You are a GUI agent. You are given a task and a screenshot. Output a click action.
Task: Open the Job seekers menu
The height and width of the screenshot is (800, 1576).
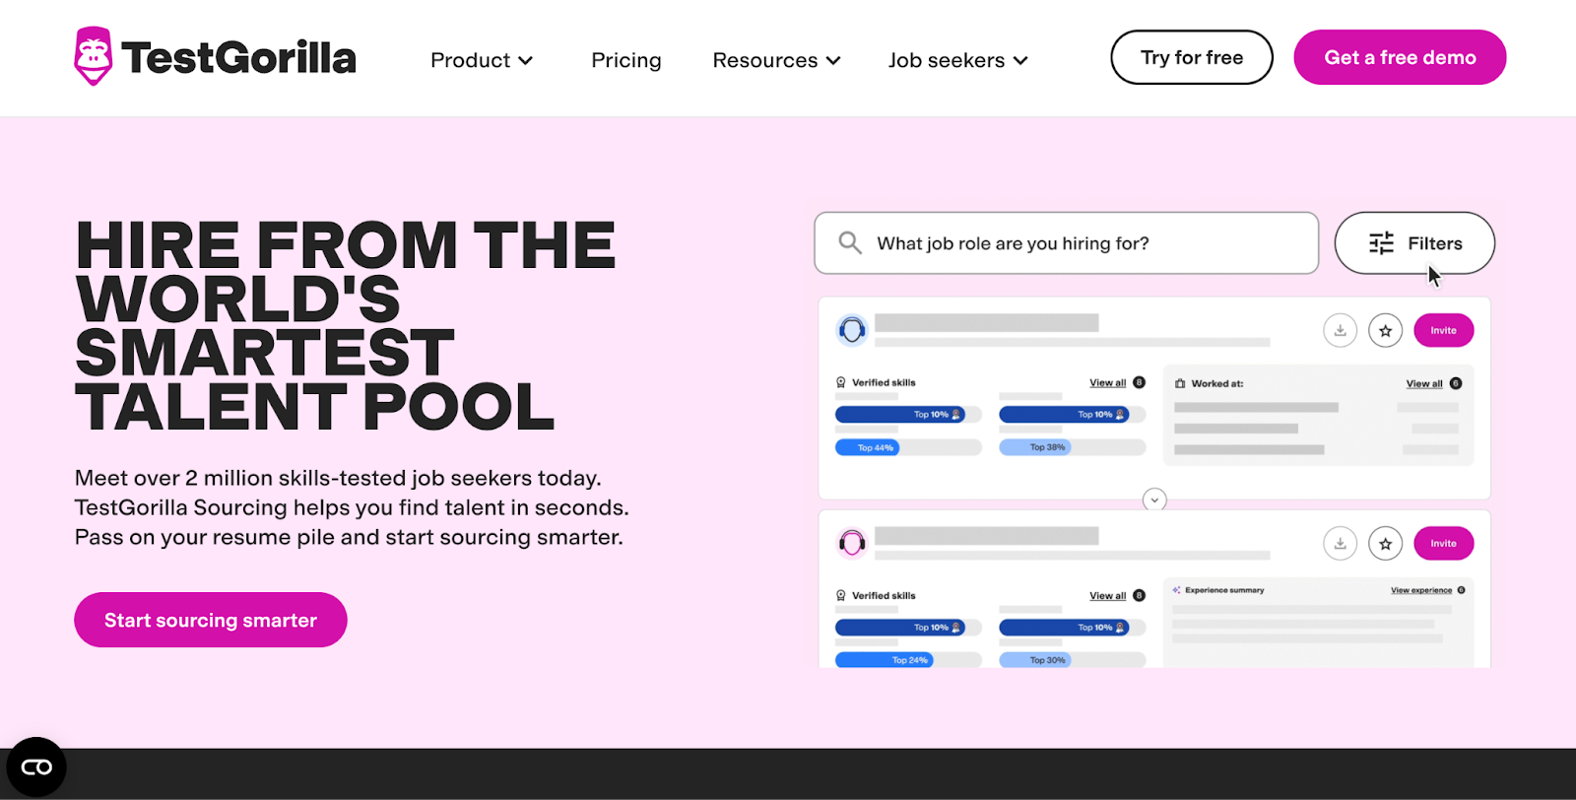click(x=956, y=60)
